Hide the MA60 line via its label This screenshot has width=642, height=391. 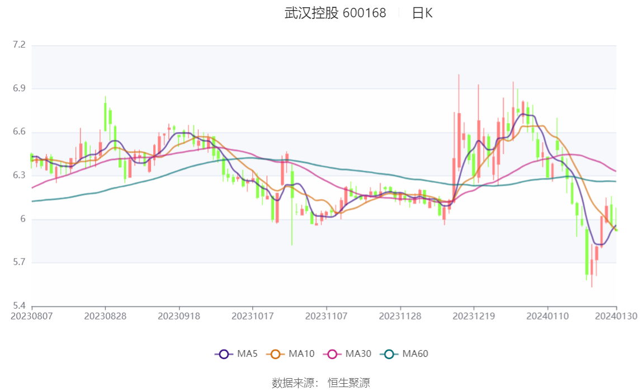(x=415, y=354)
